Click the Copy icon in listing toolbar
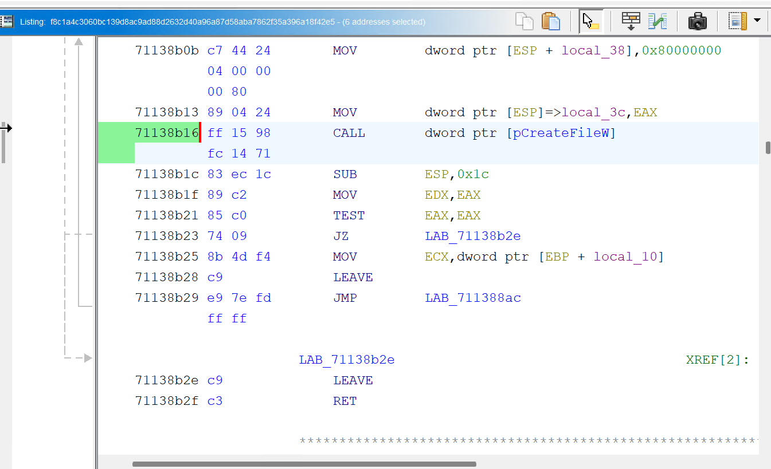 (524, 21)
